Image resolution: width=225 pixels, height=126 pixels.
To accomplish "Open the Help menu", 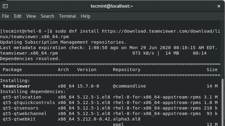I will 85,16.
